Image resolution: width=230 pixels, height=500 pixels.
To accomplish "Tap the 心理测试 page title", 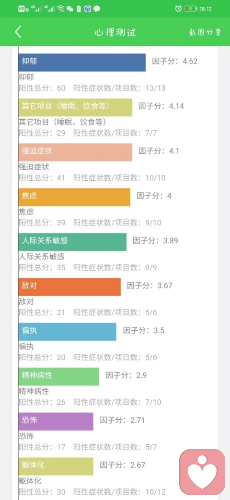I will (x=115, y=33).
